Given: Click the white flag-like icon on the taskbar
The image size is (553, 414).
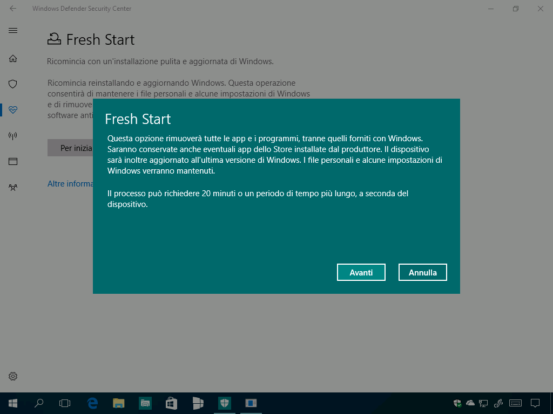Looking at the screenshot, I should coord(198,403).
